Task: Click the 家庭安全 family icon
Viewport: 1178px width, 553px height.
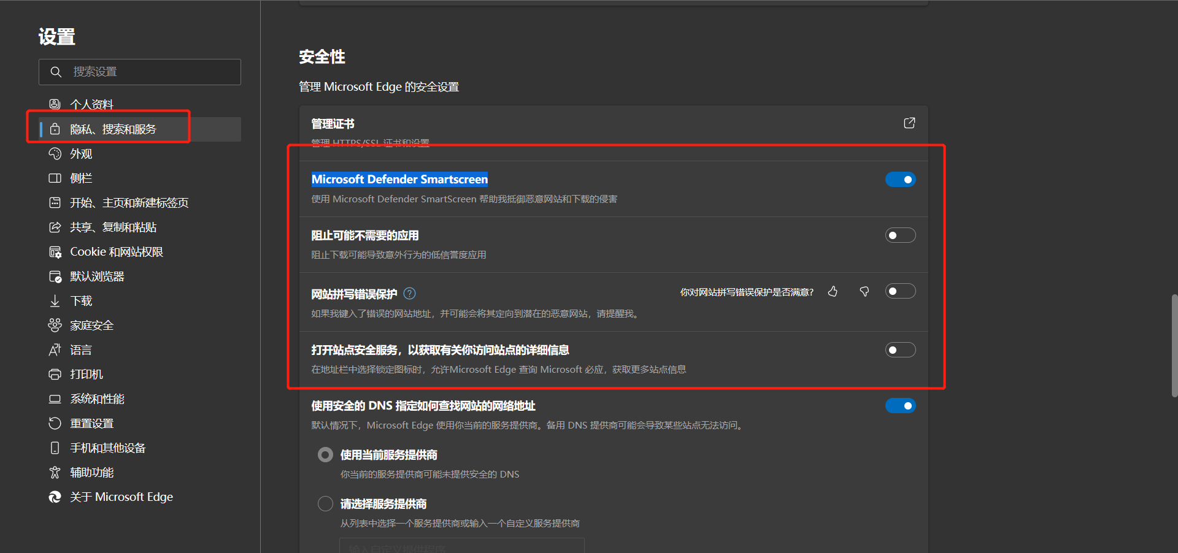Action: (55, 325)
